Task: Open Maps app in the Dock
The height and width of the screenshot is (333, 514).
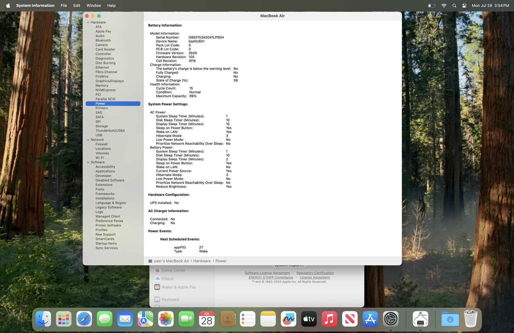Action: click(145, 319)
